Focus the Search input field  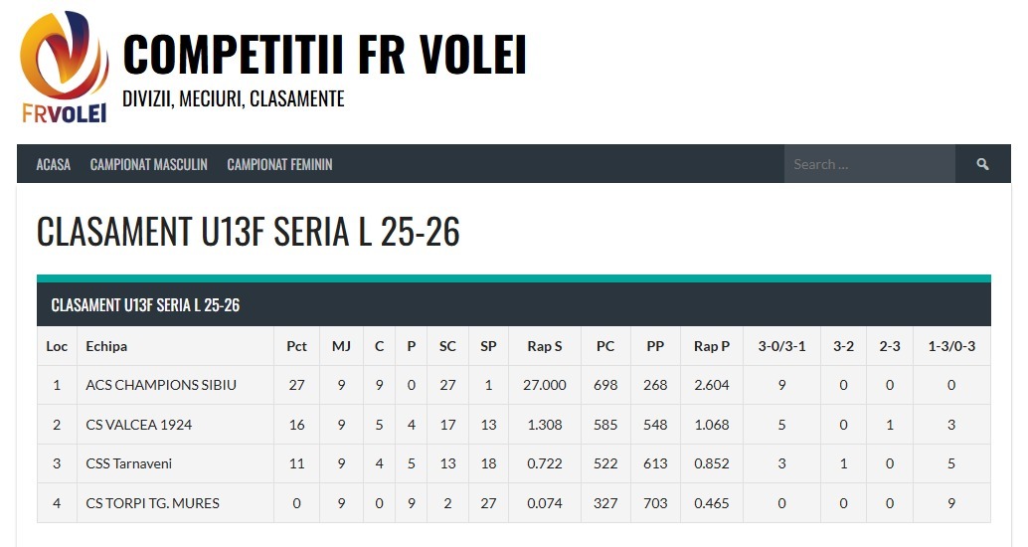870,164
